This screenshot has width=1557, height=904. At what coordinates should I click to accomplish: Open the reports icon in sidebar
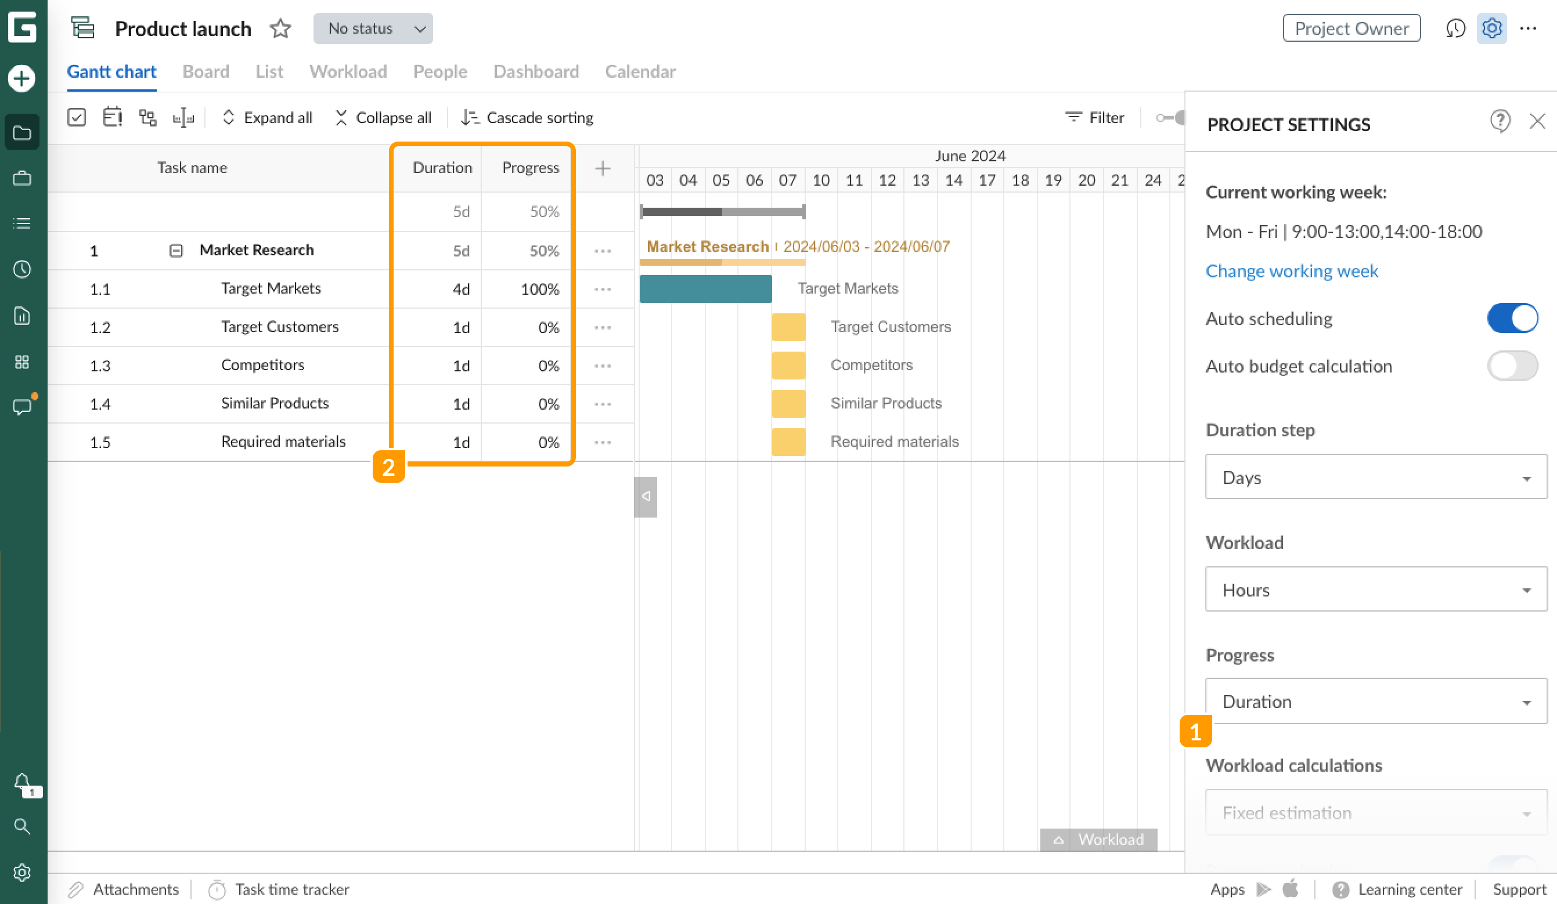coord(22,316)
